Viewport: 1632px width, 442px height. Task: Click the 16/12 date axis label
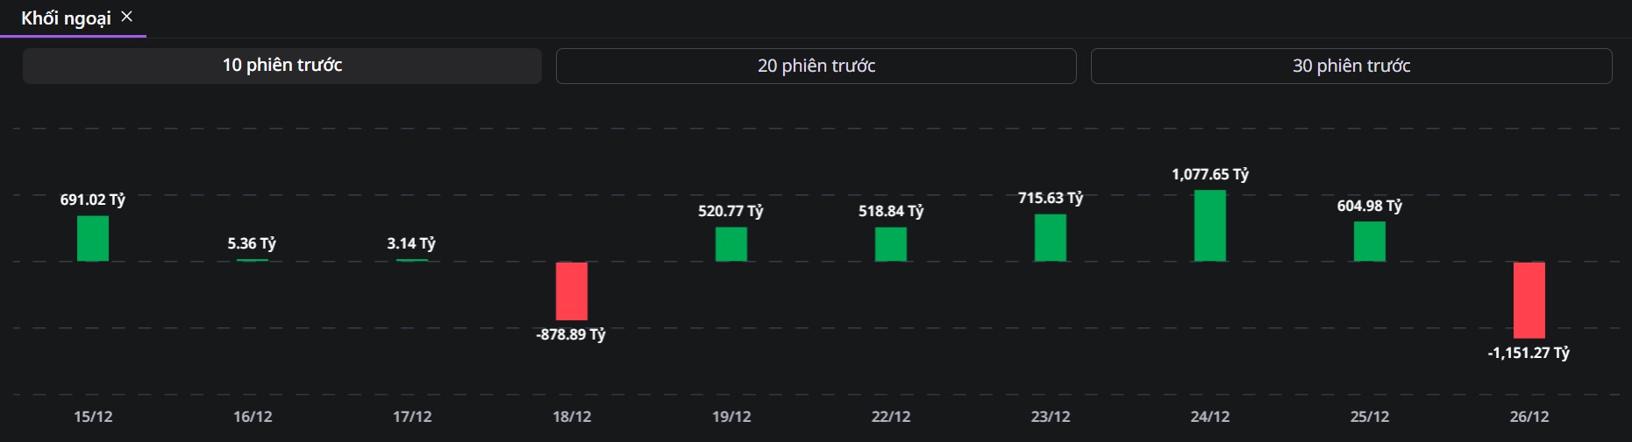(253, 417)
